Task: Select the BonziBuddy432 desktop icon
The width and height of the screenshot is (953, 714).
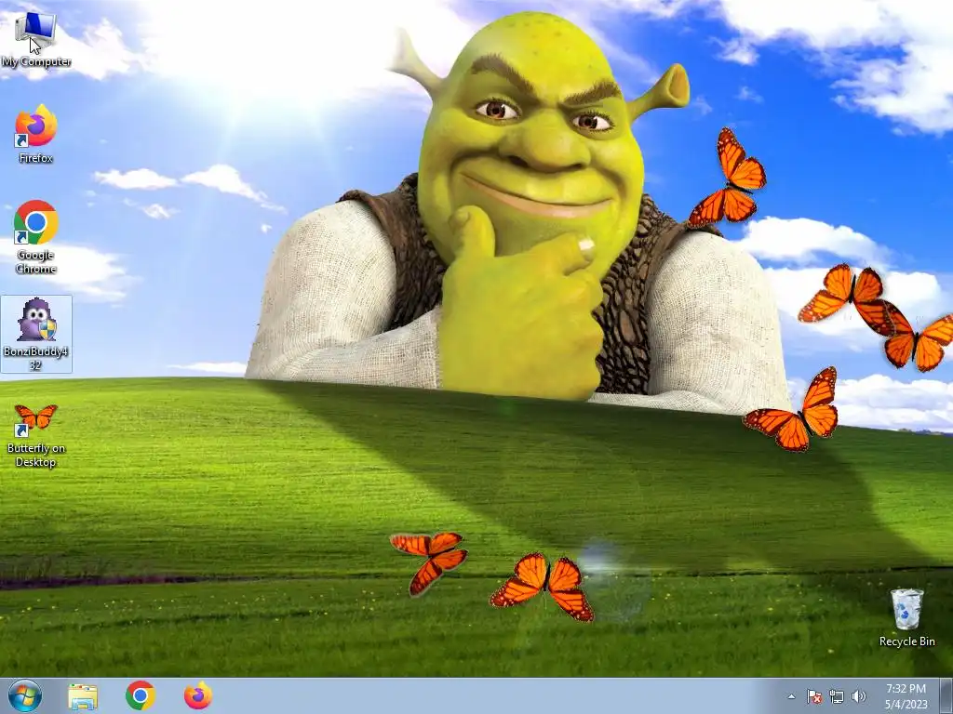Action: pyautogui.click(x=36, y=334)
